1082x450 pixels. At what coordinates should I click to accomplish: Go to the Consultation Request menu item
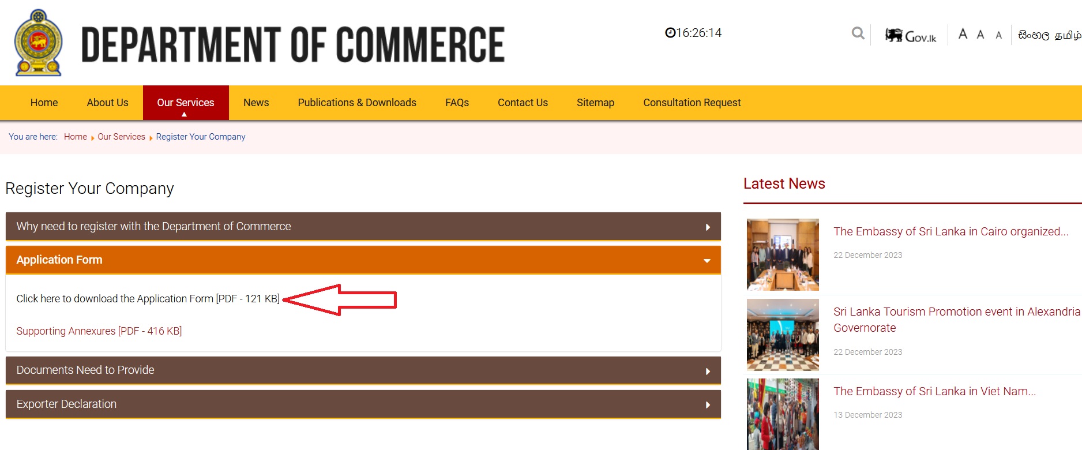692,103
